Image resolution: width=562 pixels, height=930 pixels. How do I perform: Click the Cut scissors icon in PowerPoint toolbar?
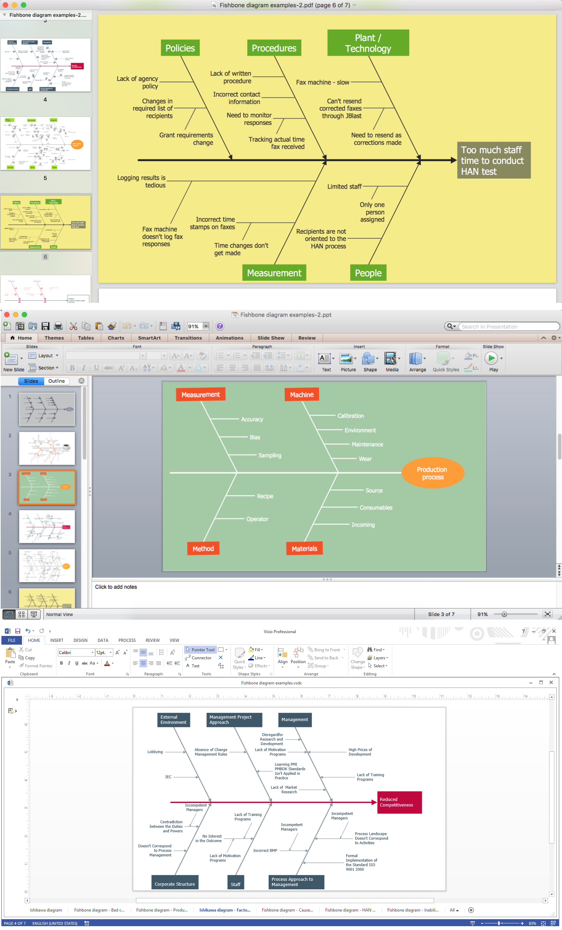coord(74,326)
